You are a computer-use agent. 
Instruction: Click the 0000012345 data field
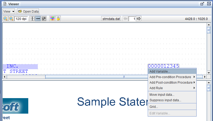point(163,66)
